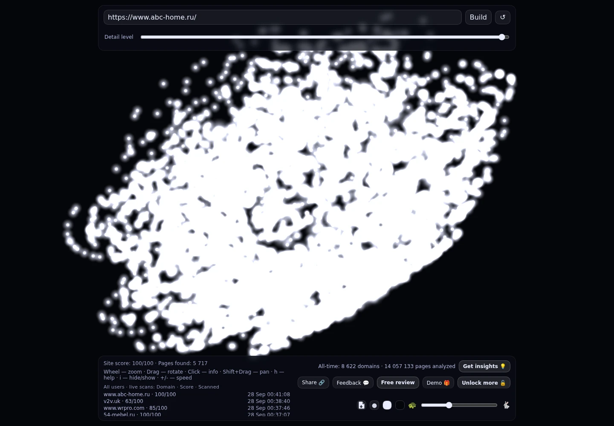Select the www.wrpro.com 85/100 scan row
Screen dimensions: 614x426
pos(197,408)
